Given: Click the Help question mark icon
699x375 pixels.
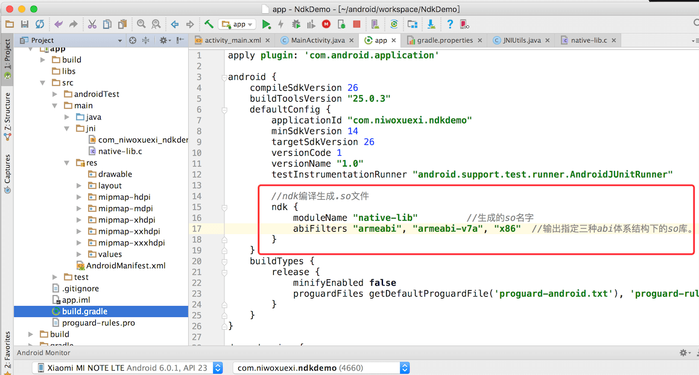Looking at the screenshot, I should pyautogui.click(x=449, y=24).
